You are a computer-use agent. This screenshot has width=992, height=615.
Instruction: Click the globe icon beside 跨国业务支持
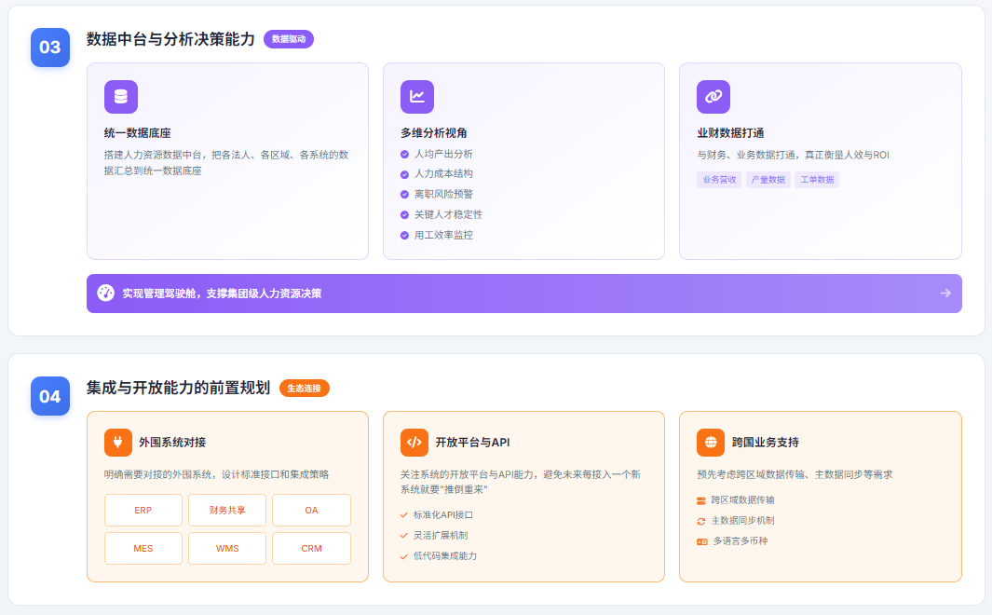tap(711, 443)
